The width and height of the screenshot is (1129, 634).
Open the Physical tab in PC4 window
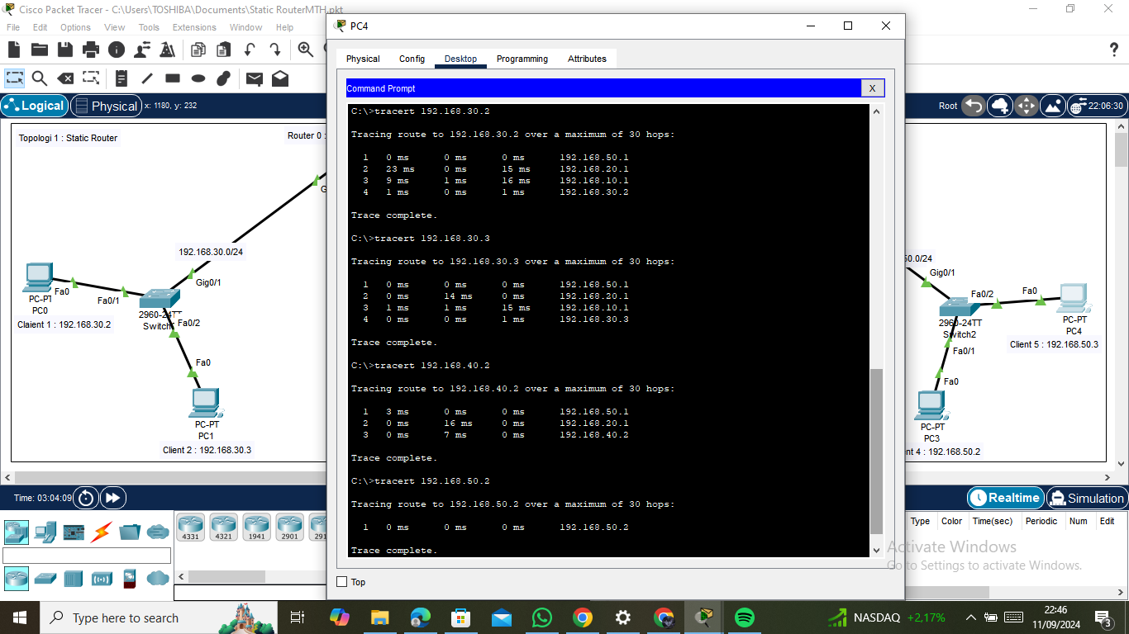pos(363,59)
